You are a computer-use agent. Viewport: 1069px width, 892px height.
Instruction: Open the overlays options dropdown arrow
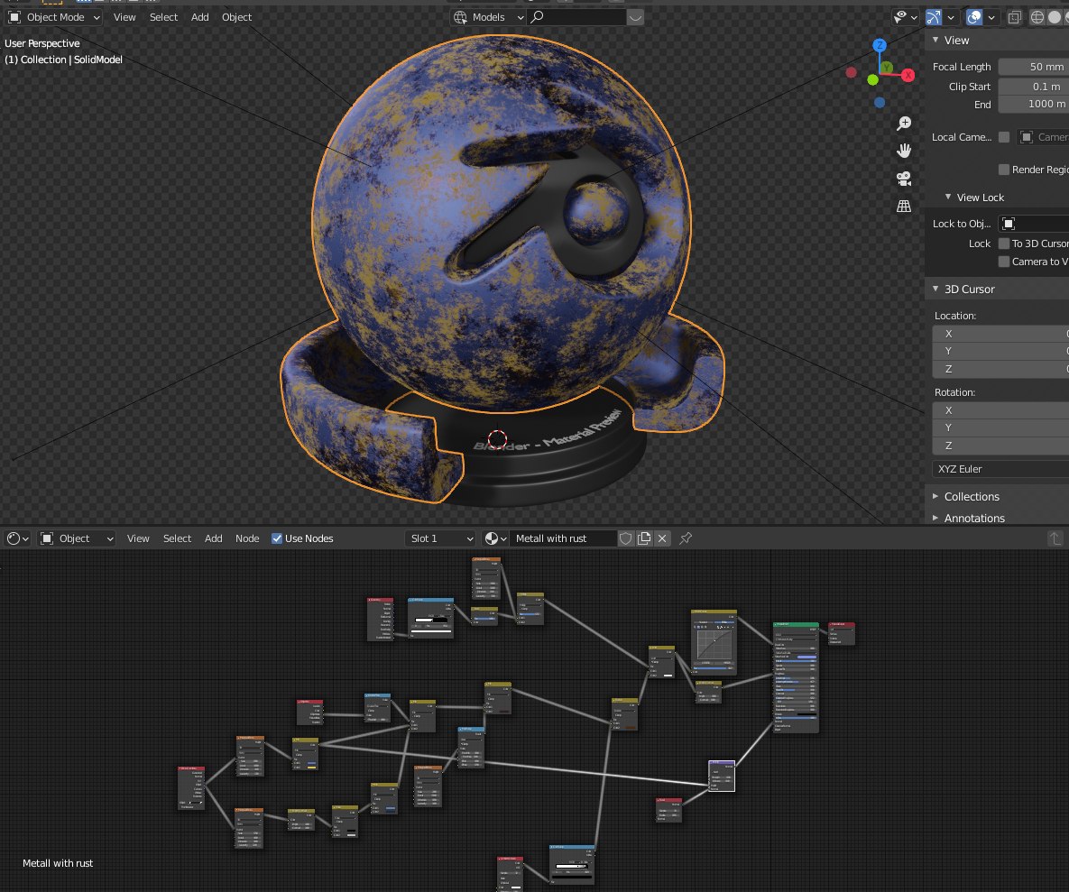tap(991, 17)
